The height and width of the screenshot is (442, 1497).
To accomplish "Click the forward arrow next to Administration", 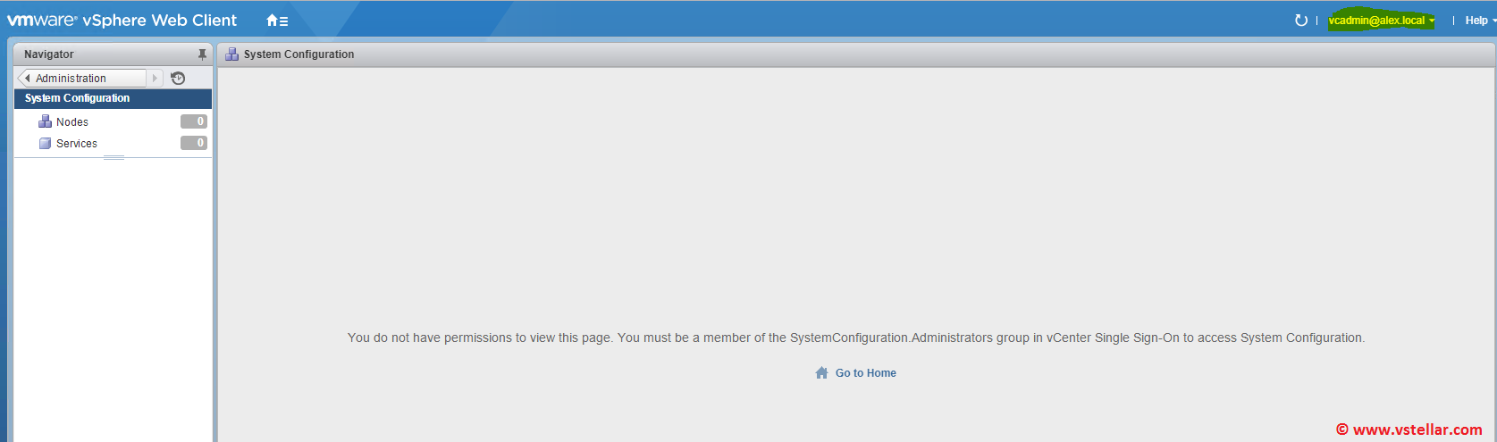I will pyautogui.click(x=155, y=79).
